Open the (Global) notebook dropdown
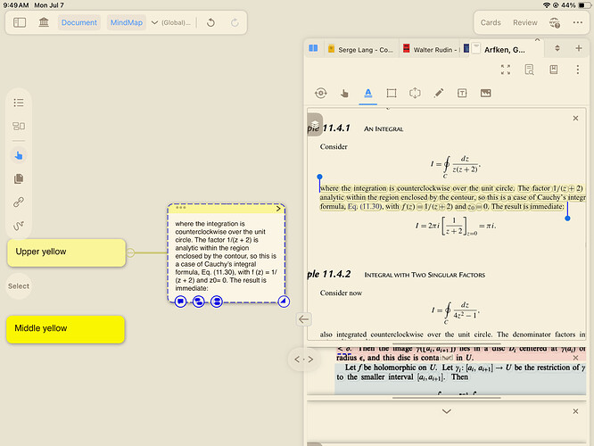This screenshot has height=446, width=594. pyautogui.click(x=171, y=22)
